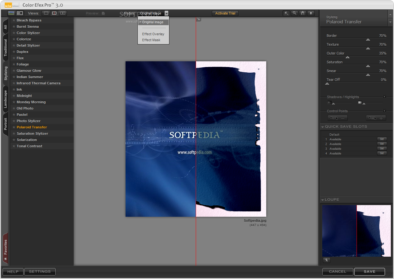Open the Modes dropdown arrow
Screen dimensions: 394x279
click(x=166, y=13)
